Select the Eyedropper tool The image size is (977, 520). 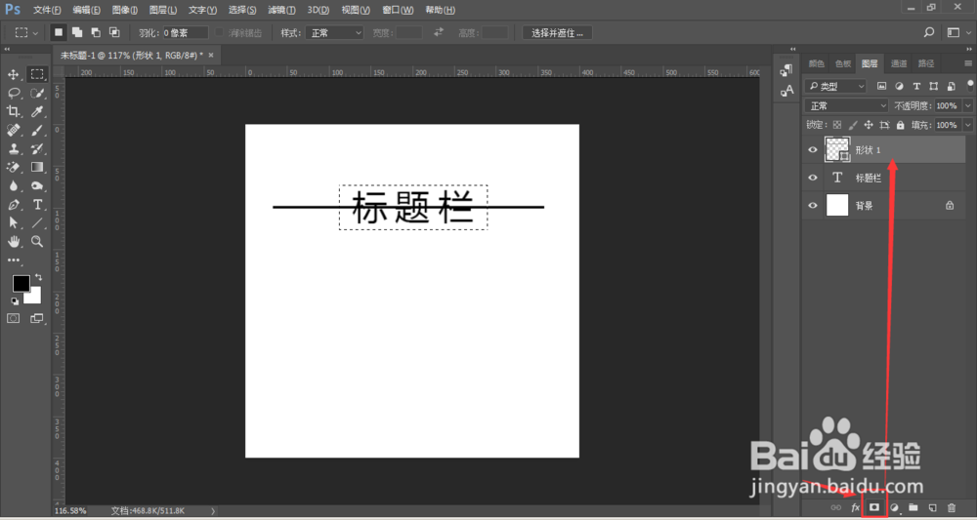click(37, 112)
